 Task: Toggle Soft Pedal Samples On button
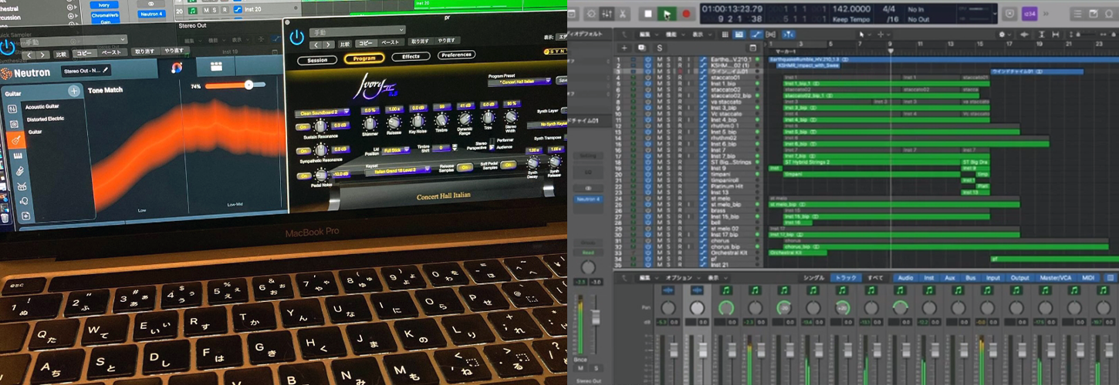(510, 165)
